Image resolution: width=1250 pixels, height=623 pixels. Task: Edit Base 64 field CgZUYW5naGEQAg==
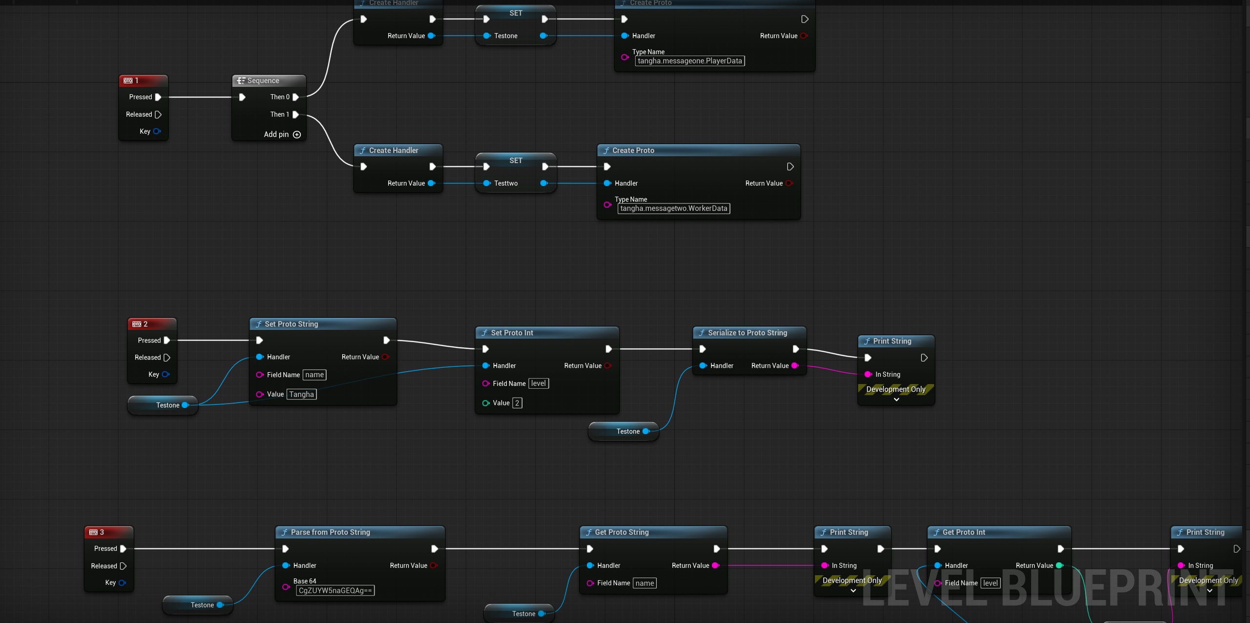335,591
